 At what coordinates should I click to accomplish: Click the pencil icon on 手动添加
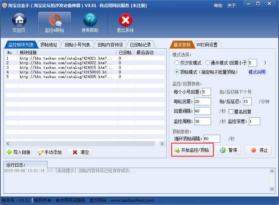40,153
